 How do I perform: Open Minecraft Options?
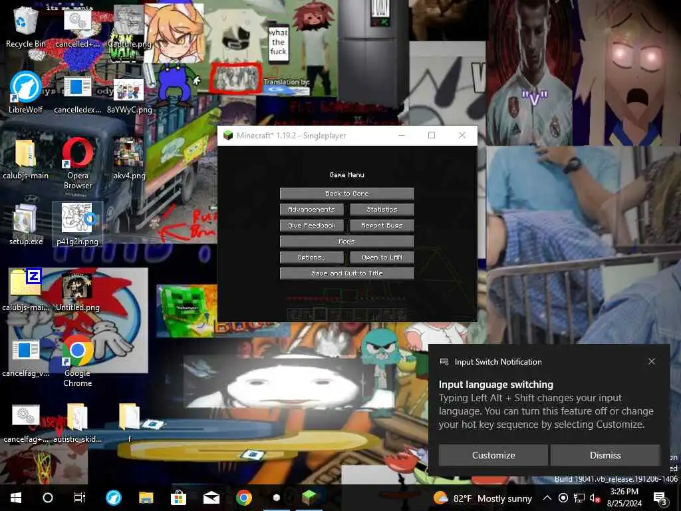311,257
